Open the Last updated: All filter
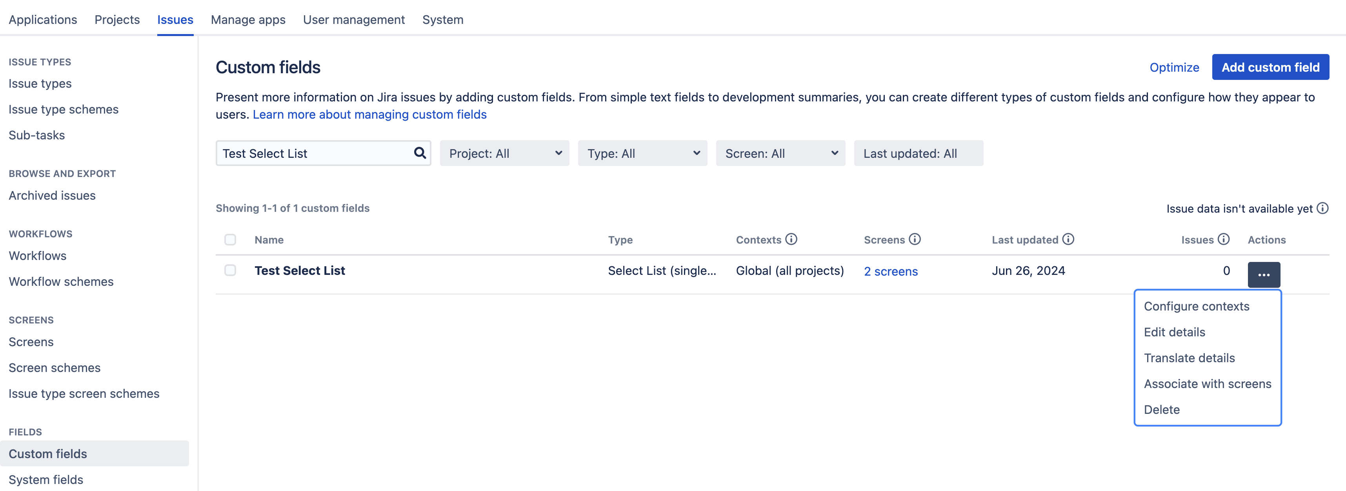The image size is (1346, 491). pyautogui.click(x=918, y=153)
